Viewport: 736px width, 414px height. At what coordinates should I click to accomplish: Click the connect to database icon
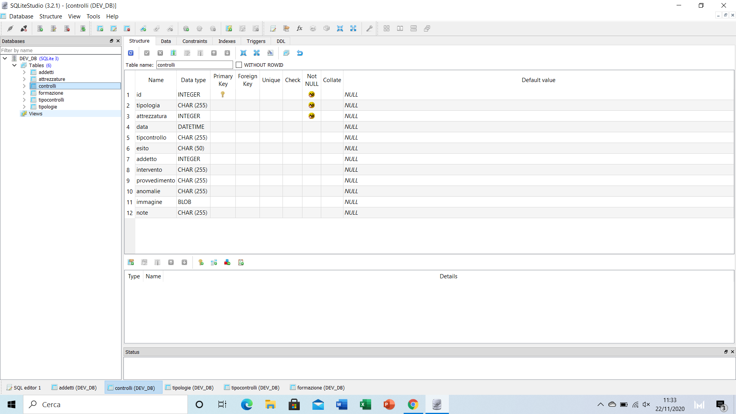point(10,28)
